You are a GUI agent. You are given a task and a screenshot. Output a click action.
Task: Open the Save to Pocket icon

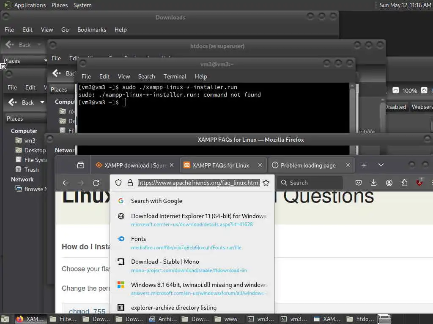(x=359, y=183)
